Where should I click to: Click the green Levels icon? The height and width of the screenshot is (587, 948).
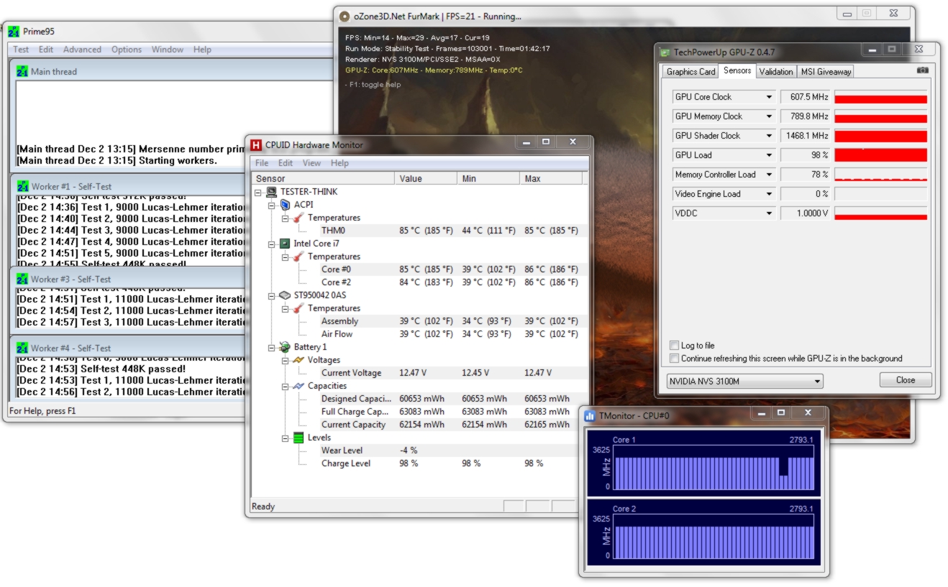(298, 438)
